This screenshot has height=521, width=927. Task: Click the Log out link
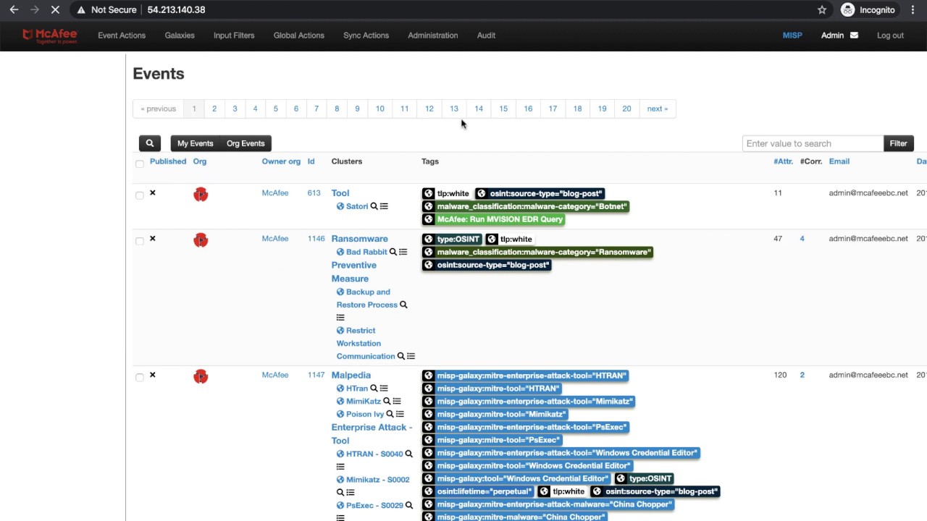coord(890,35)
